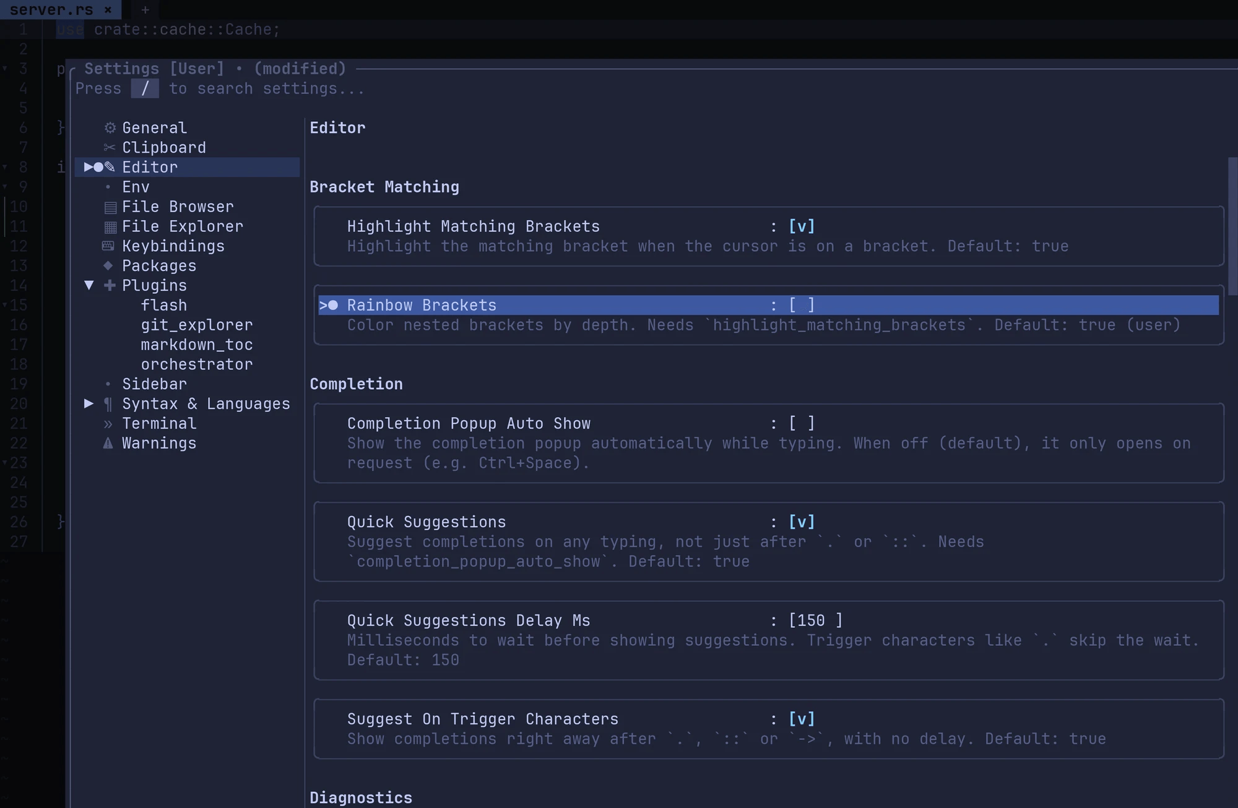The width and height of the screenshot is (1238, 808).
Task: Click the Terminal chevrons icon
Action: tap(108, 424)
